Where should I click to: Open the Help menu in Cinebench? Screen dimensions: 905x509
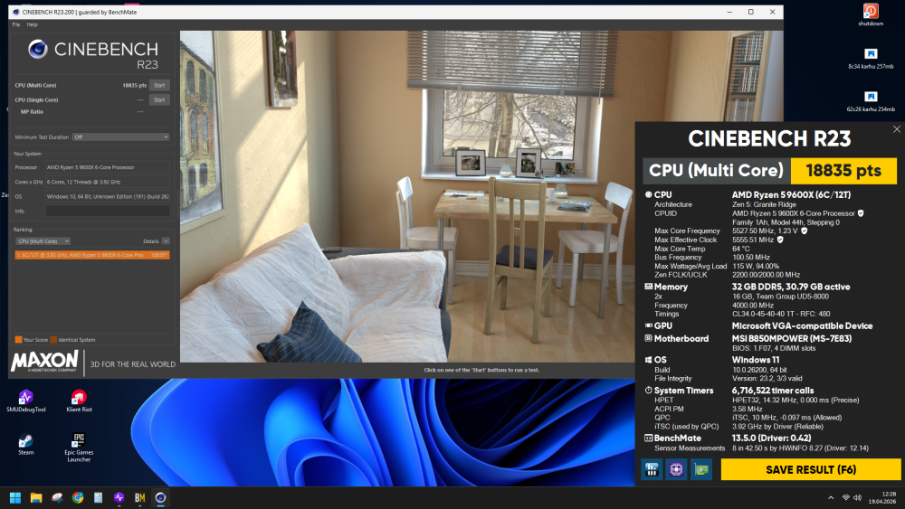(x=33, y=24)
